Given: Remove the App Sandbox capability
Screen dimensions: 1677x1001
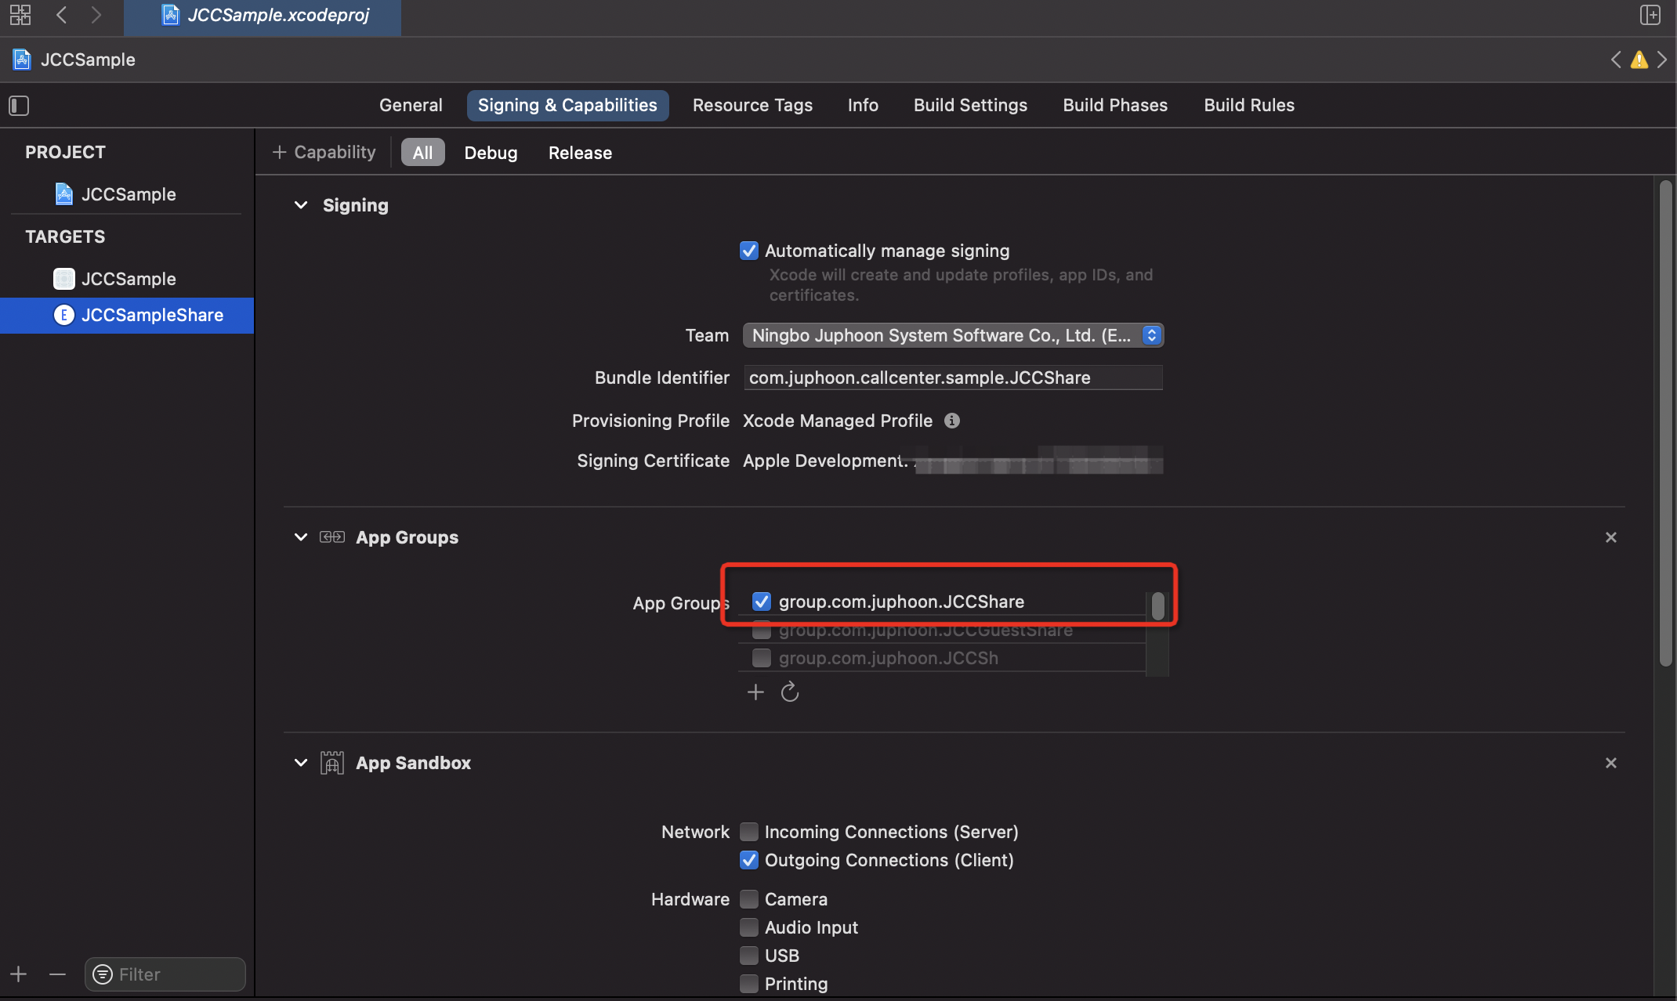Looking at the screenshot, I should point(1611,763).
